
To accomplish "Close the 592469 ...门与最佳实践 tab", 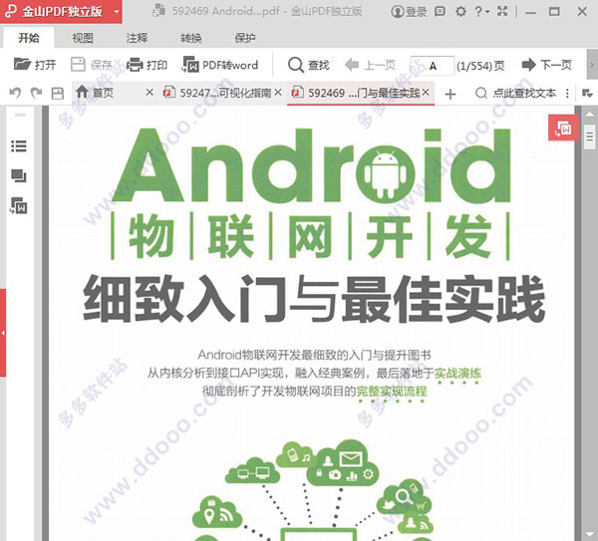I will coord(426,93).
